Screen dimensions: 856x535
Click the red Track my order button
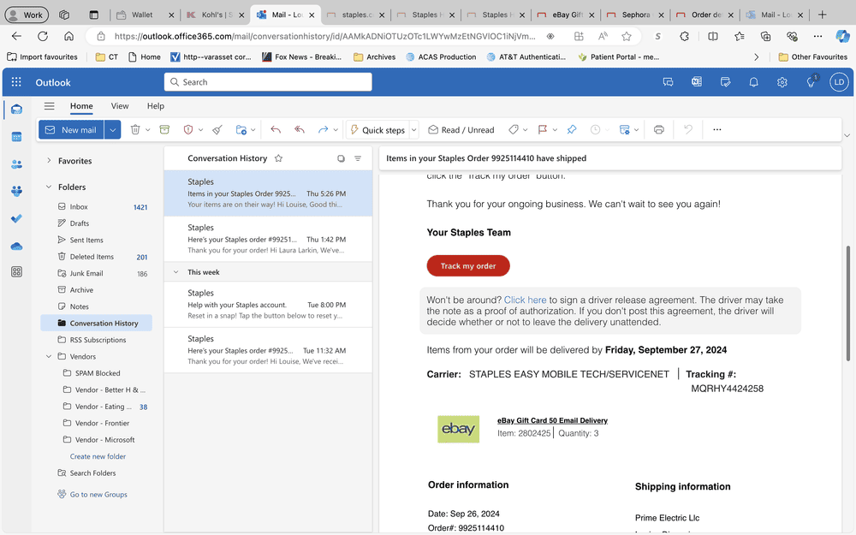click(468, 266)
